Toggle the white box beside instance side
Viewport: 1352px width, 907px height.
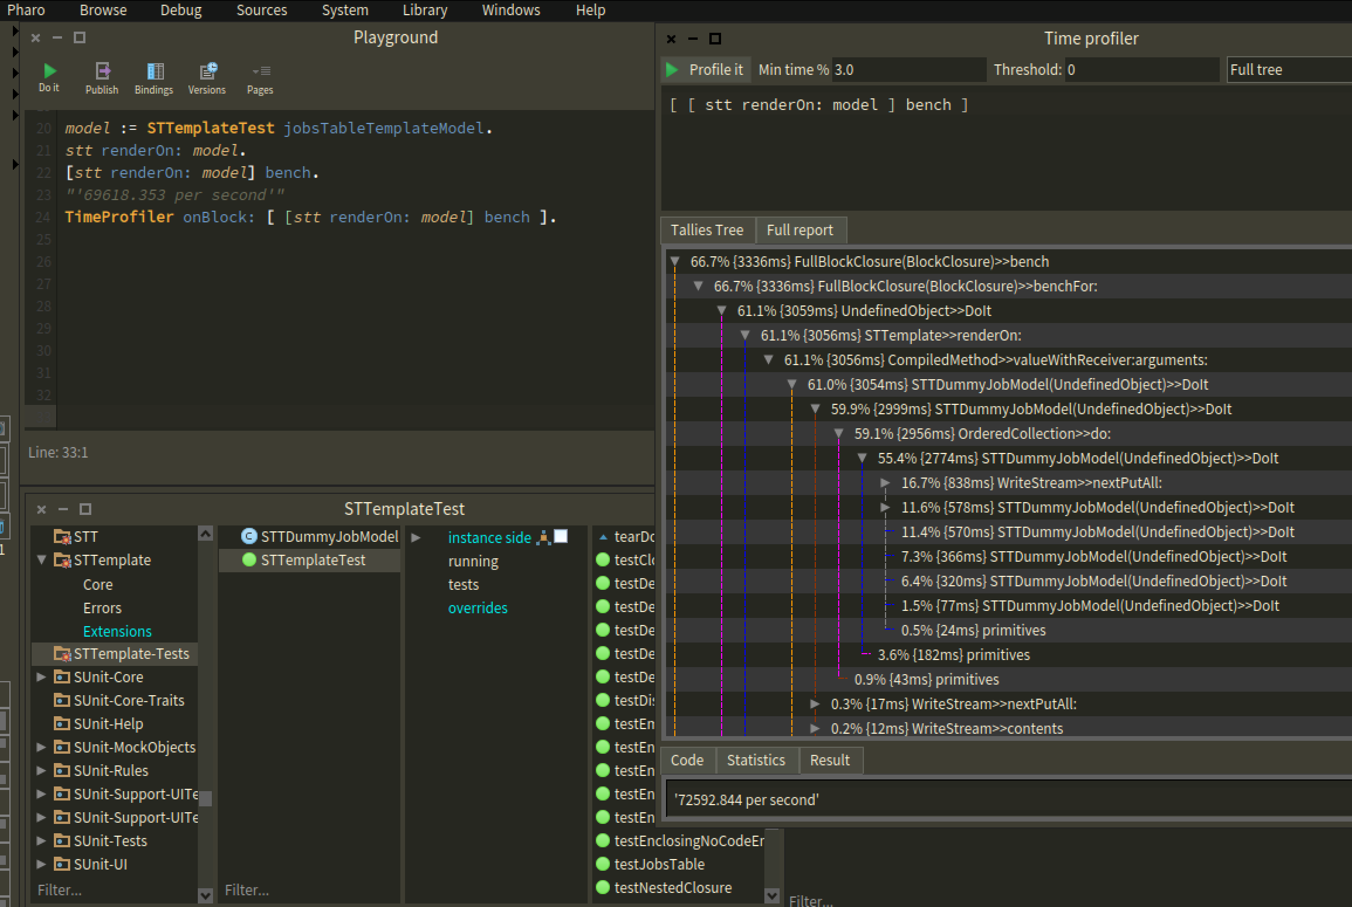tap(561, 537)
